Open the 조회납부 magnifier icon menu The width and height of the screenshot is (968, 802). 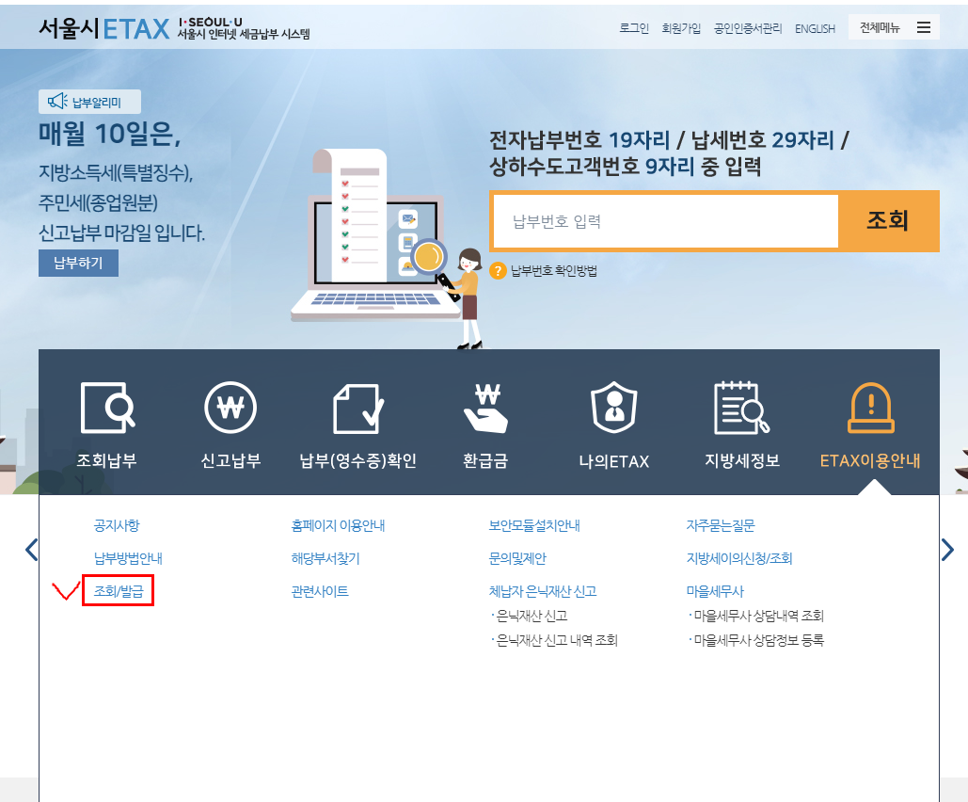[107, 408]
